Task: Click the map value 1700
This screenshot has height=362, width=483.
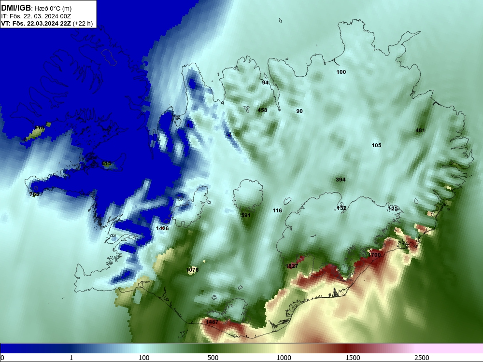Action: pos(375,255)
